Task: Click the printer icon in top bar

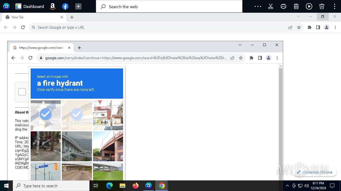Action: [x=283, y=6]
